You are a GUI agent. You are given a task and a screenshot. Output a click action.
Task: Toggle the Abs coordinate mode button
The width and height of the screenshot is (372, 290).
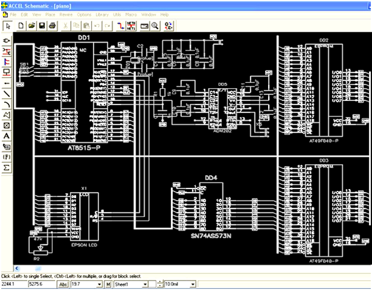[x=63, y=284]
